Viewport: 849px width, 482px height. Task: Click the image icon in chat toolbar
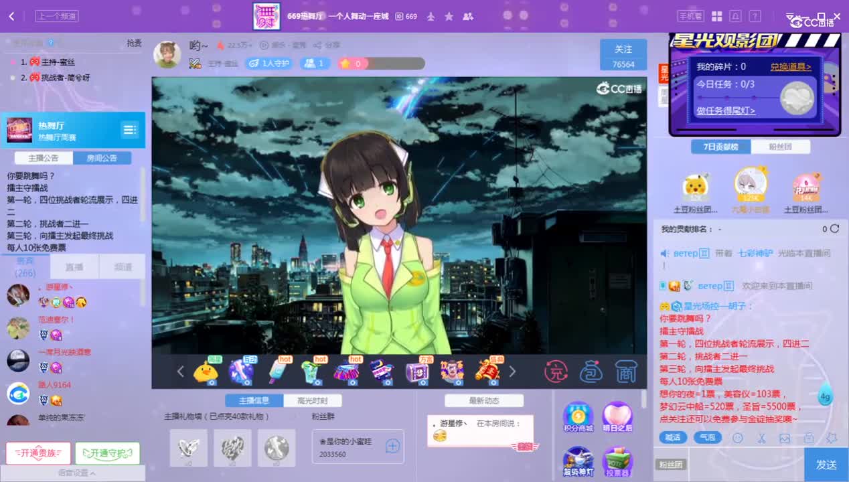tap(785, 438)
